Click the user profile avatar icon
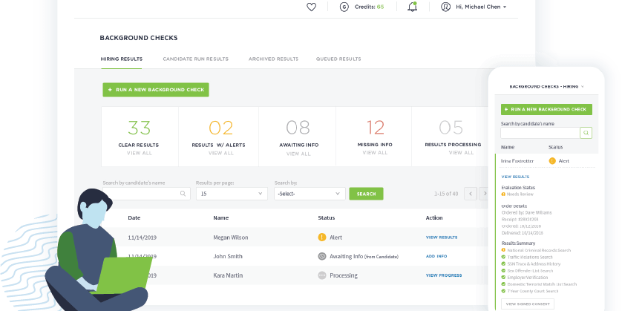The image size is (622, 311). pyautogui.click(x=445, y=7)
